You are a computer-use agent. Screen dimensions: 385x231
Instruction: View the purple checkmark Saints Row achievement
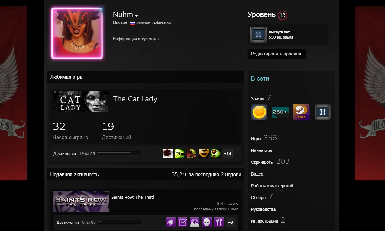click(183, 222)
